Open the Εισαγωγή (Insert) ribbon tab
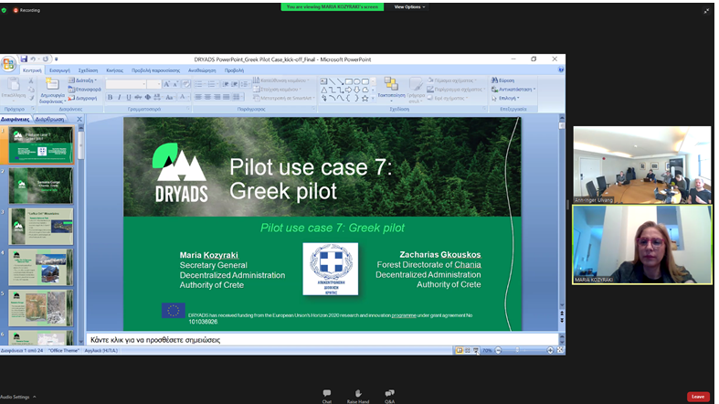 click(x=59, y=70)
